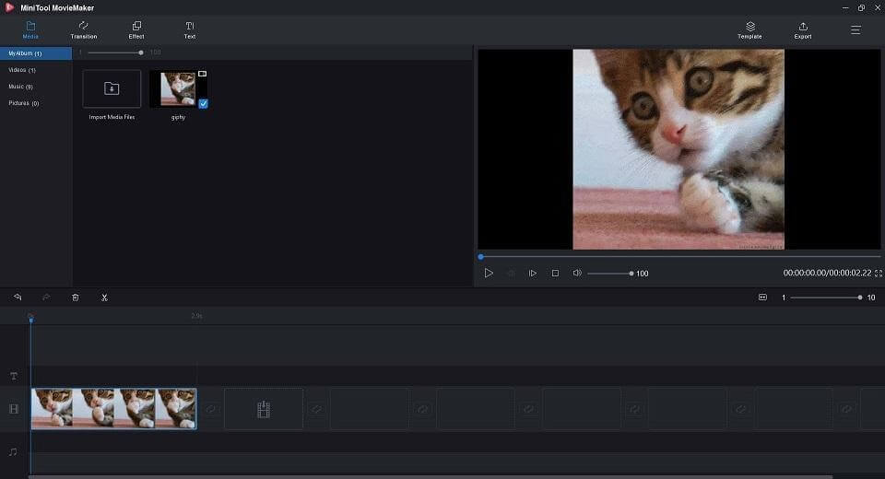Screen dimensions: 885x479
Task: Open the Transition tab
Action: [x=84, y=29]
